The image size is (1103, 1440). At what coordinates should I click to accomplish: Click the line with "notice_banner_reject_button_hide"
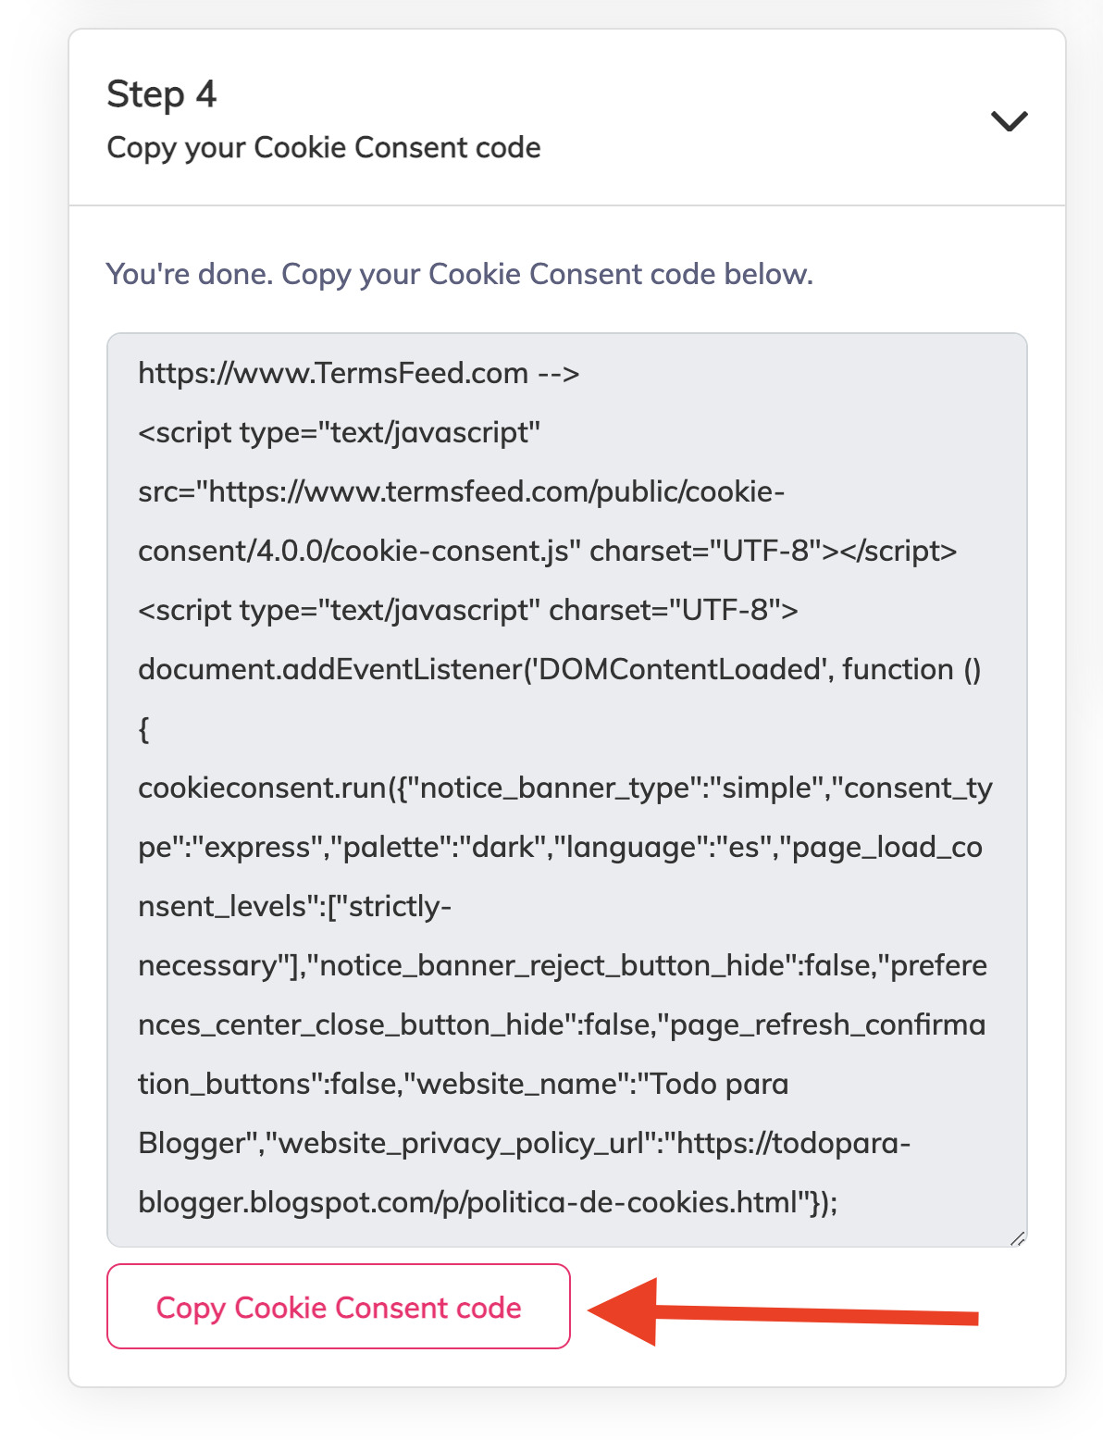(x=562, y=965)
